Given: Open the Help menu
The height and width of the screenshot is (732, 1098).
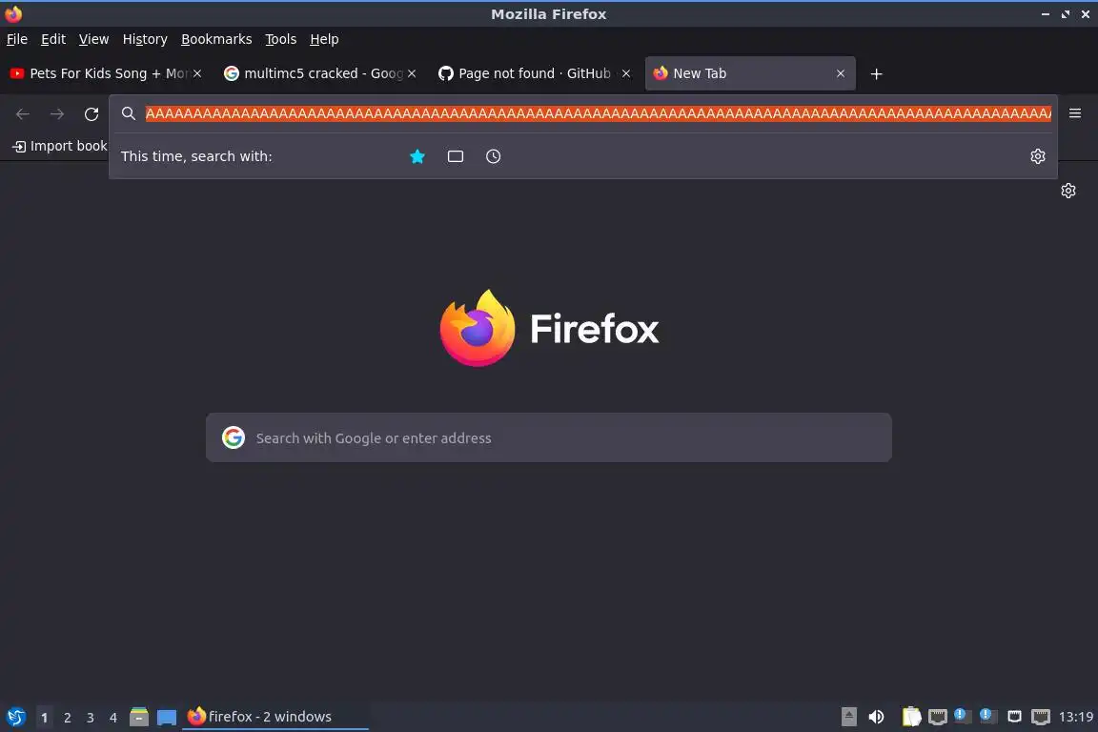Looking at the screenshot, I should tap(324, 39).
